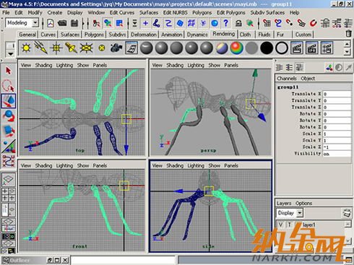Create a camera from the shelf

(x=116, y=48)
